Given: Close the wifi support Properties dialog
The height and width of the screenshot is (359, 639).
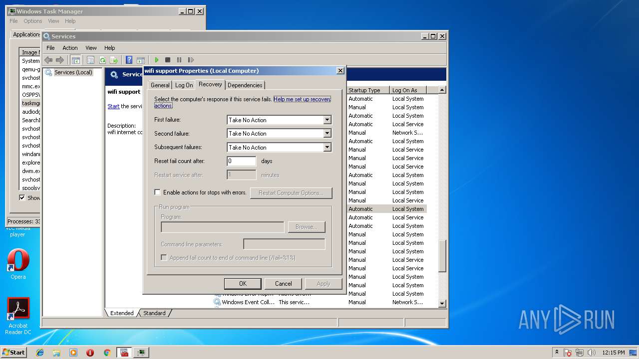Looking at the screenshot, I should (x=340, y=71).
